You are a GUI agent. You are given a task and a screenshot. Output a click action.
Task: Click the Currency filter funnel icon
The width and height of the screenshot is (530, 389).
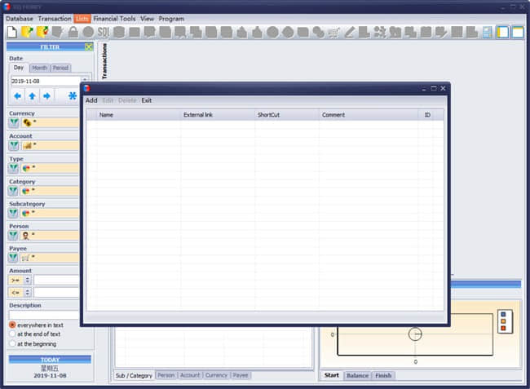pyautogui.click(x=14, y=122)
